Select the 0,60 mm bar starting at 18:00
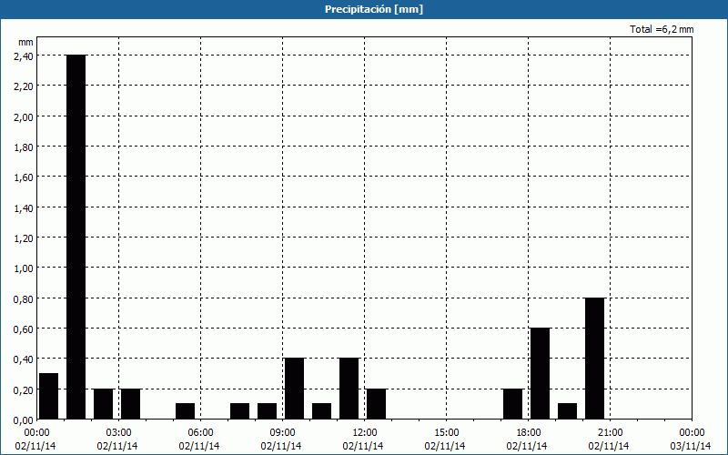This screenshot has height=455, width=728. pyautogui.click(x=540, y=374)
